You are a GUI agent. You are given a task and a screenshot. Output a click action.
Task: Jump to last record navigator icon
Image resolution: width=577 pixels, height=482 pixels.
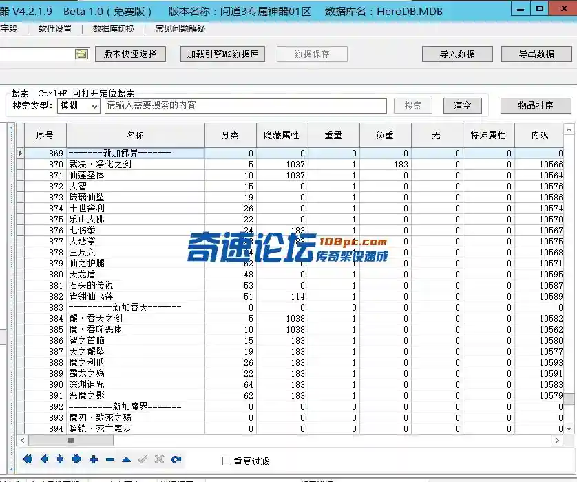[77, 459]
